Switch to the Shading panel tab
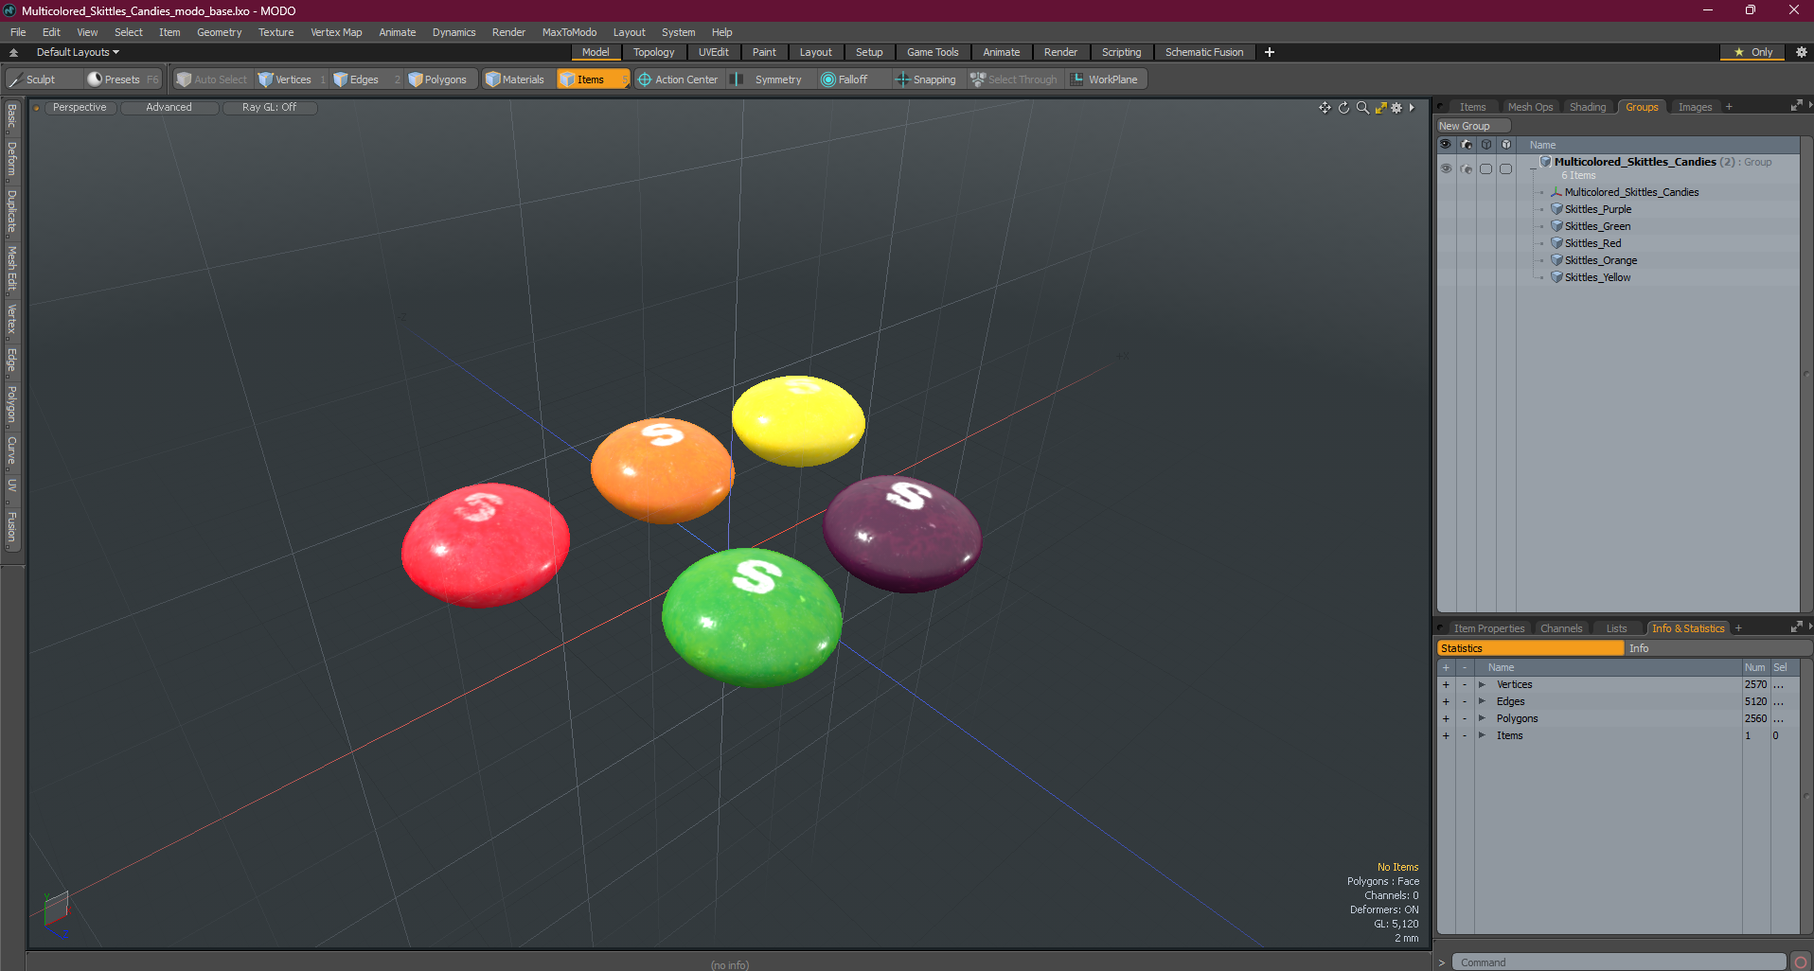Screen dimensions: 1814x971 pyautogui.click(x=1588, y=107)
